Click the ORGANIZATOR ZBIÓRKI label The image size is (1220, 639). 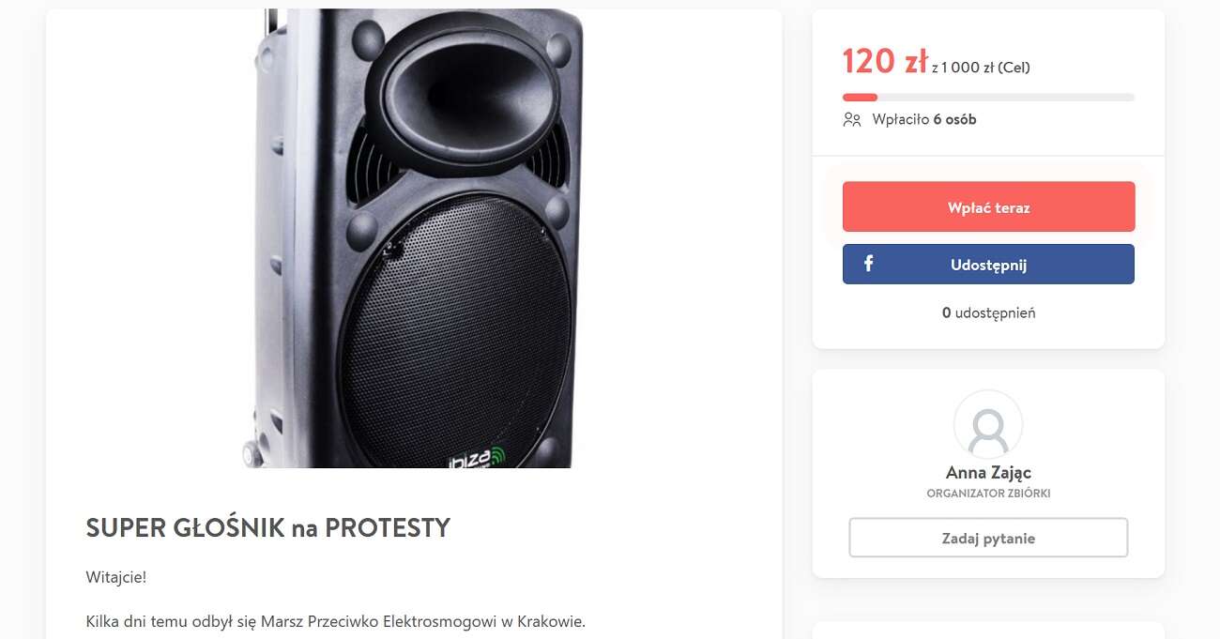click(987, 494)
